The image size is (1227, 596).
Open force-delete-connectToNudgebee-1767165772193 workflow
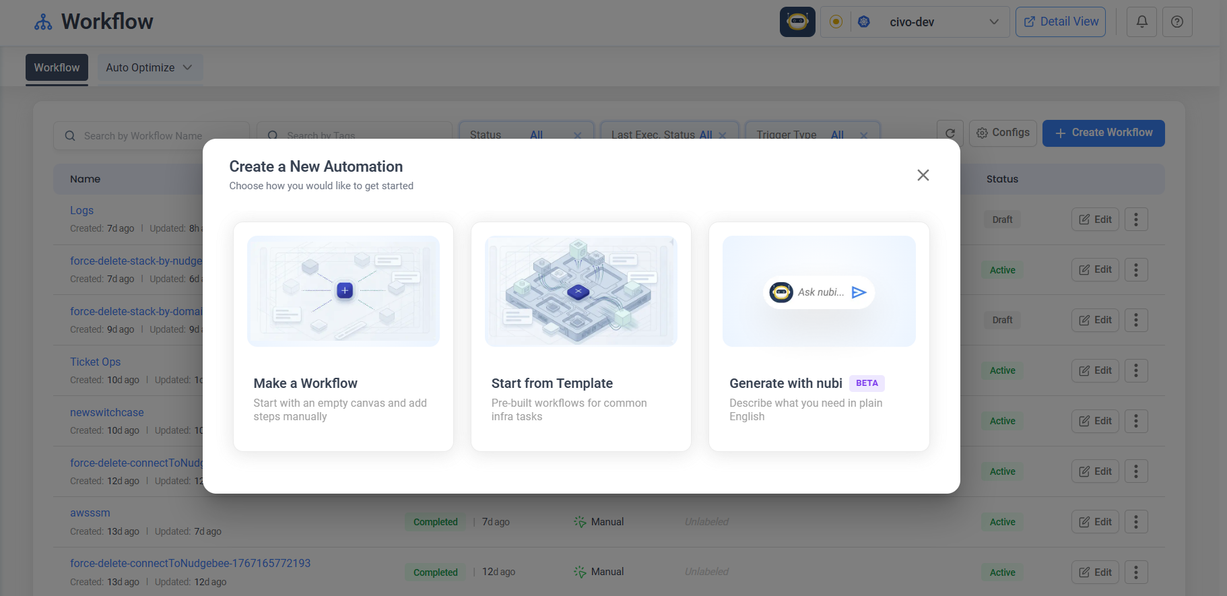click(x=191, y=564)
